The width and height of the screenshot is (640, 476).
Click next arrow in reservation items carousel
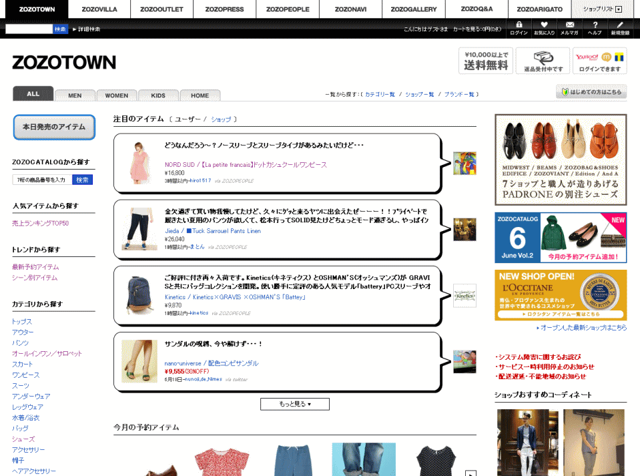pos(470,473)
